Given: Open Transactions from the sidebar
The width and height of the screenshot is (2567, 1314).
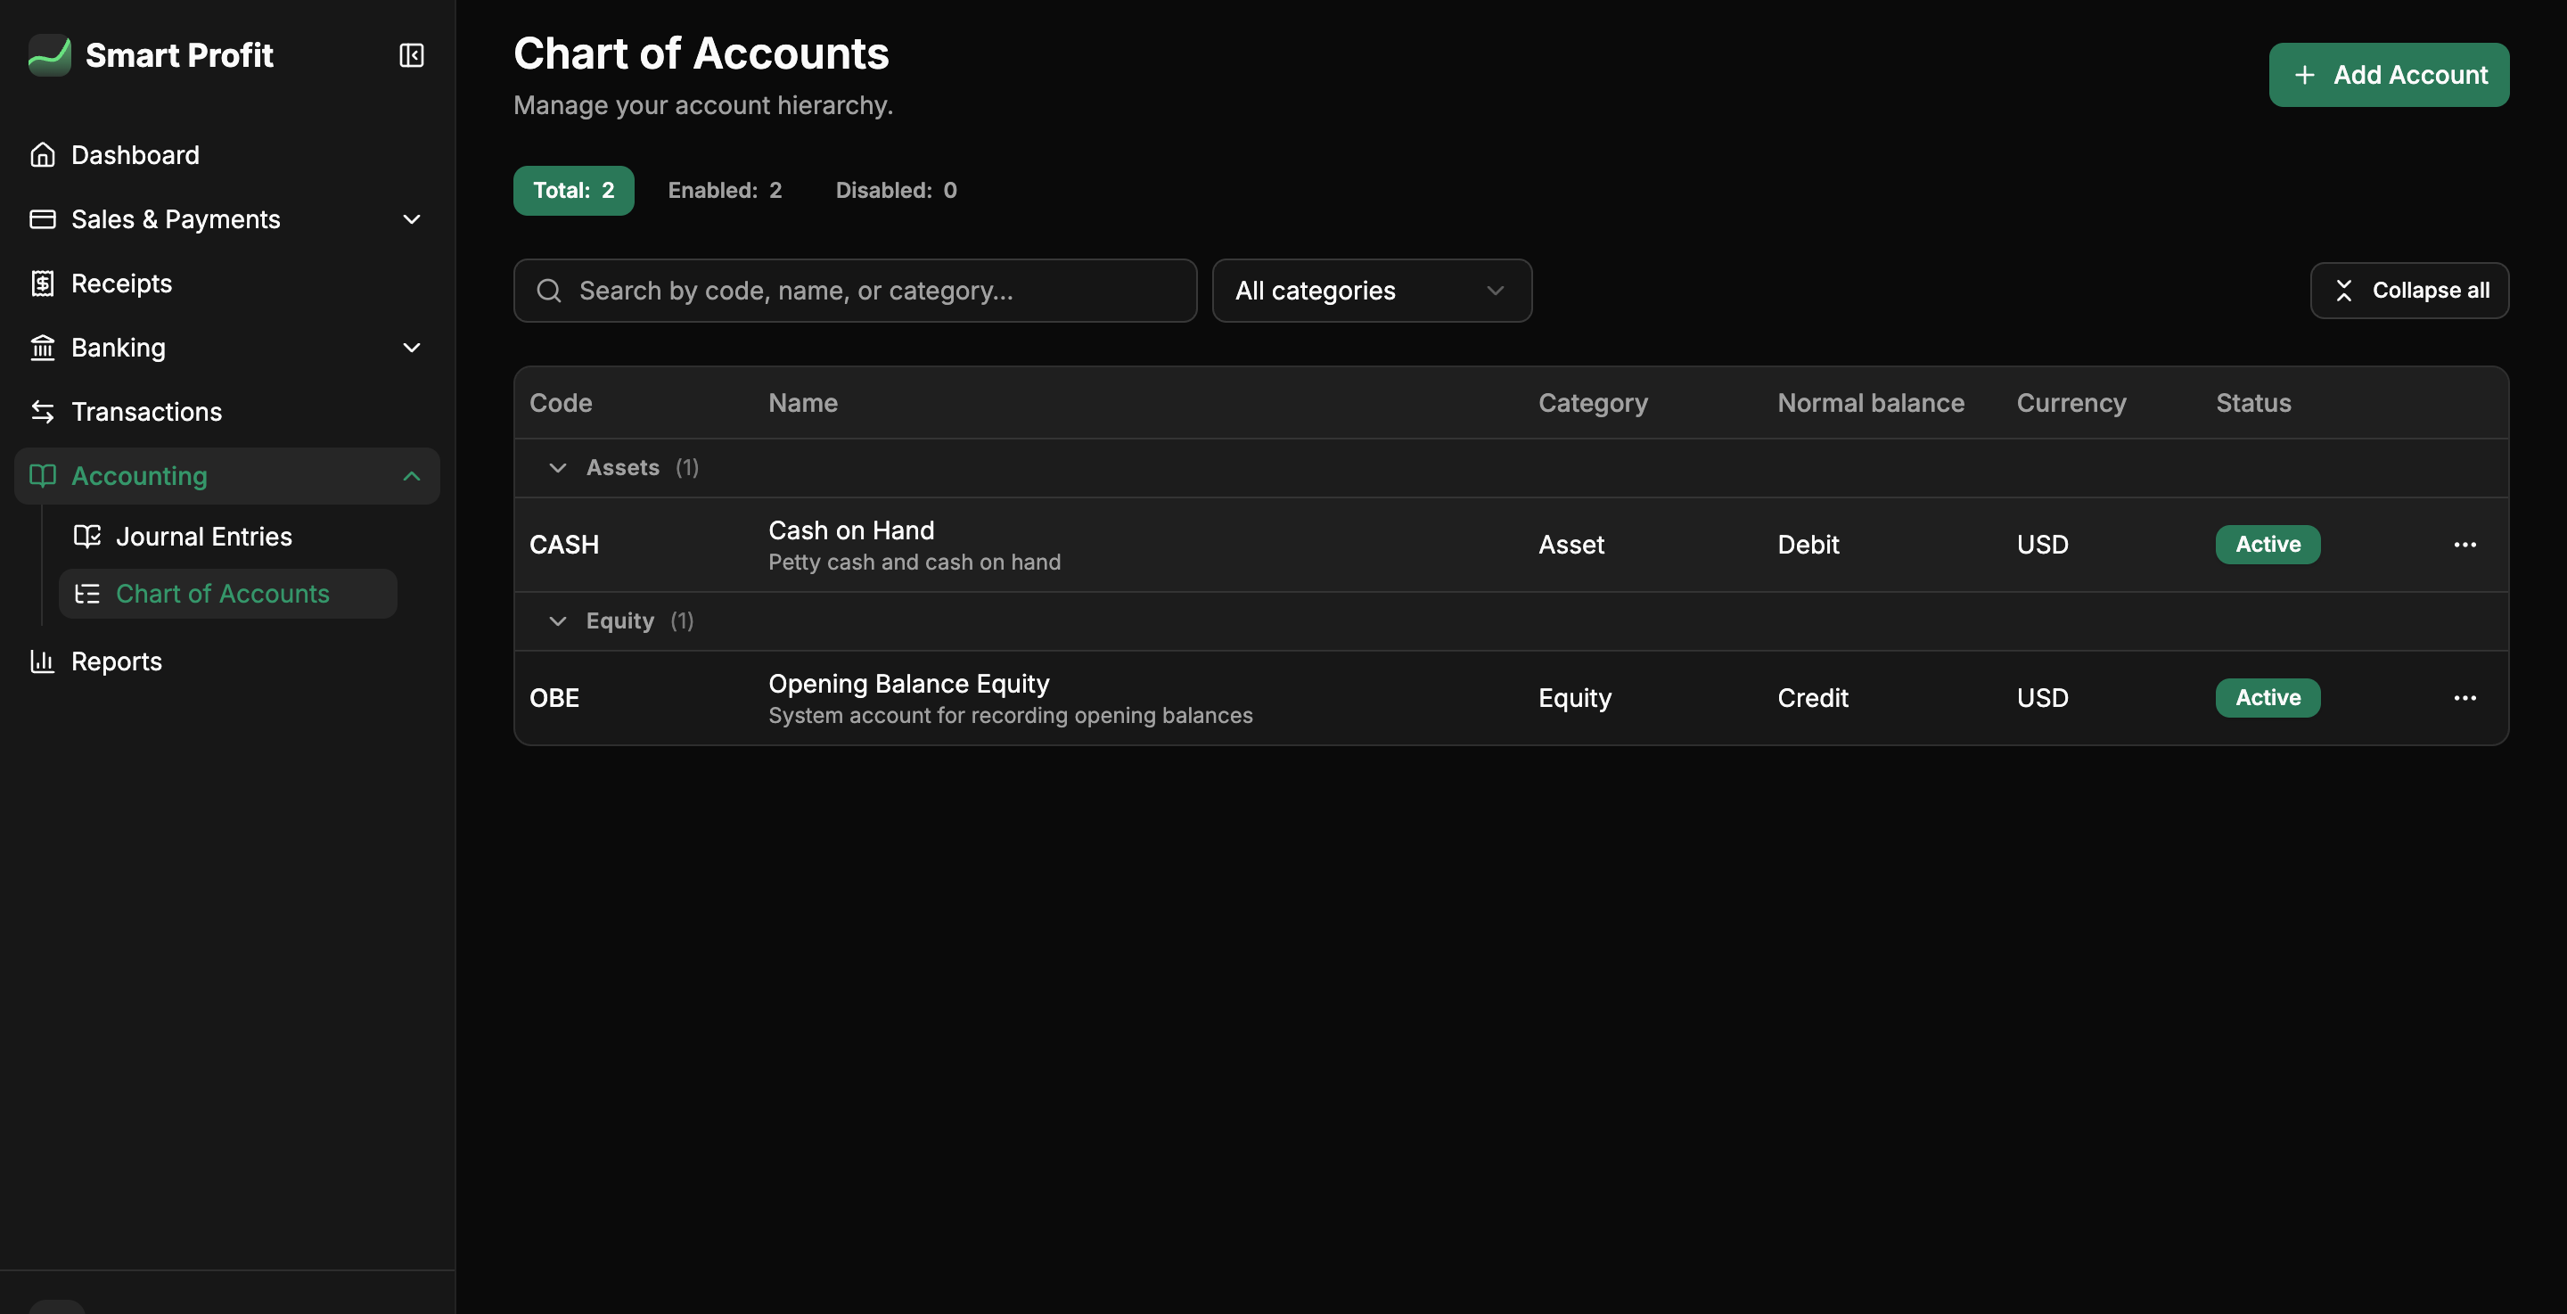Looking at the screenshot, I should click(x=227, y=412).
